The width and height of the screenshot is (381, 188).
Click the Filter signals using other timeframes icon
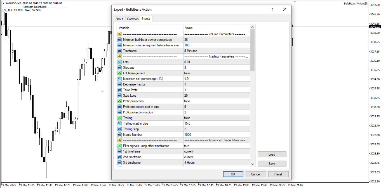pos(119,146)
